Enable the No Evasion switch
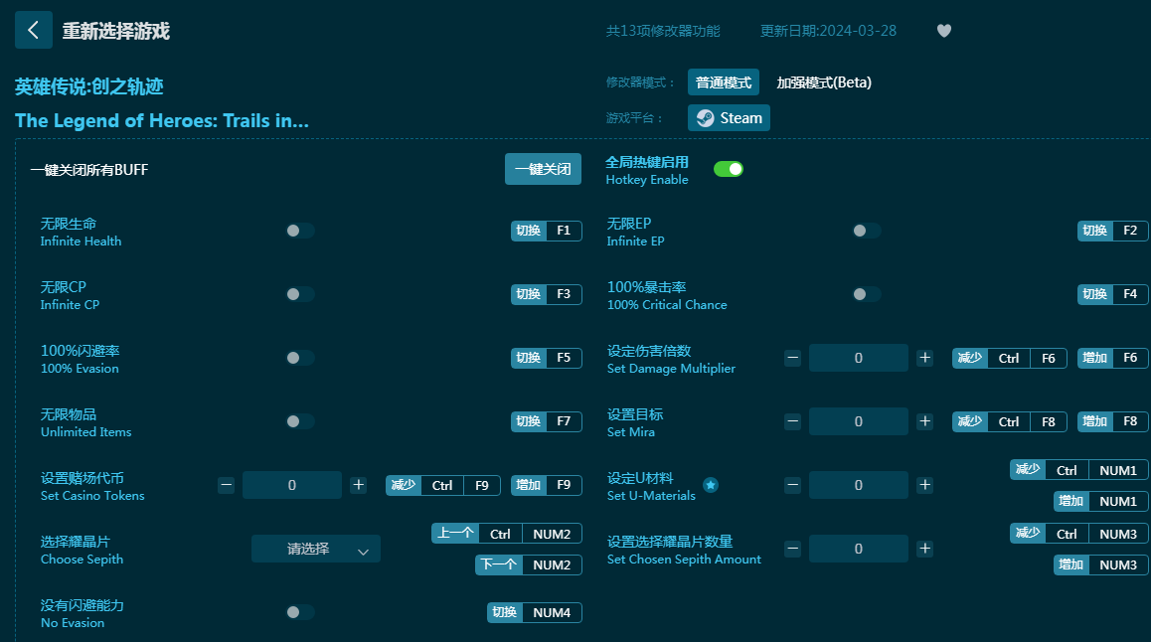Image resolution: width=1151 pixels, height=642 pixels. coord(299,612)
